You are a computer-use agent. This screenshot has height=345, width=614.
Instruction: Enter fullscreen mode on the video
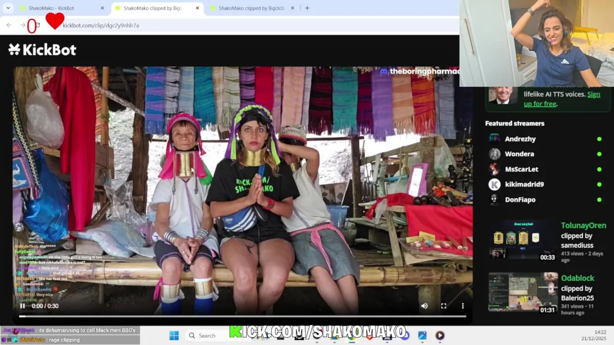[444, 306]
